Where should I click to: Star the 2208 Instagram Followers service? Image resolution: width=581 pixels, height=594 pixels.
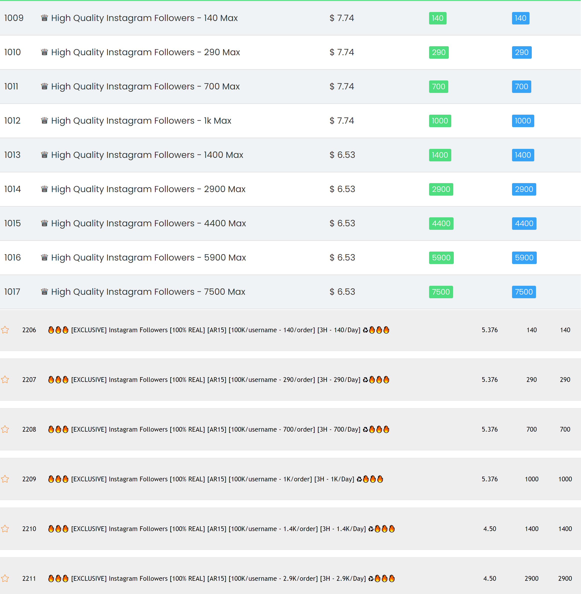5,429
